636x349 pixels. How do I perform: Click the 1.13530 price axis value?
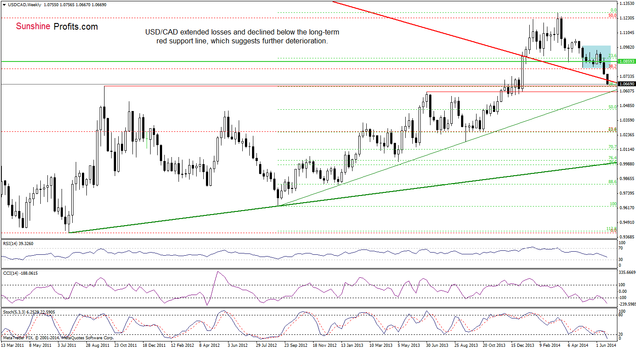pyautogui.click(x=627, y=3)
